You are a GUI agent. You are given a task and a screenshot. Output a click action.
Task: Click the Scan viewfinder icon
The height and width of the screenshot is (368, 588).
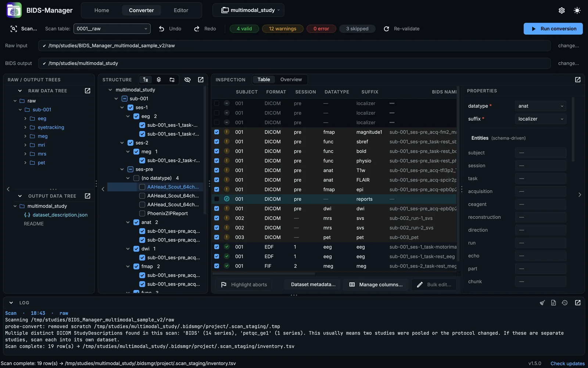point(14,29)
